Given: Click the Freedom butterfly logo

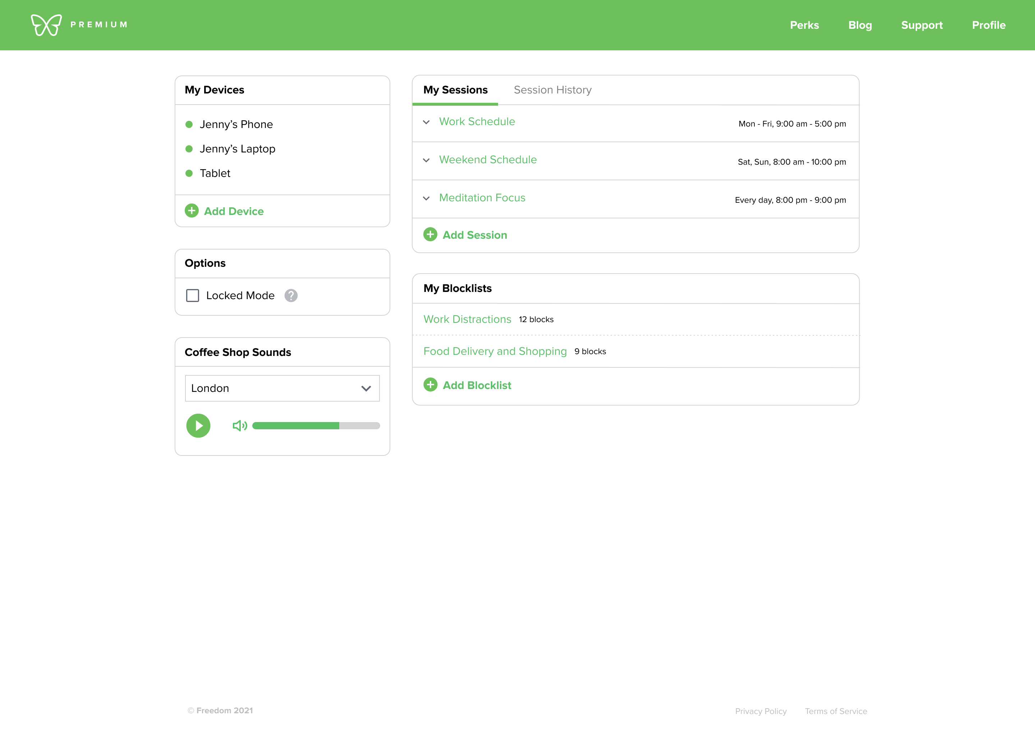Looking at the screenshot, I should click(x=46, y=25).
